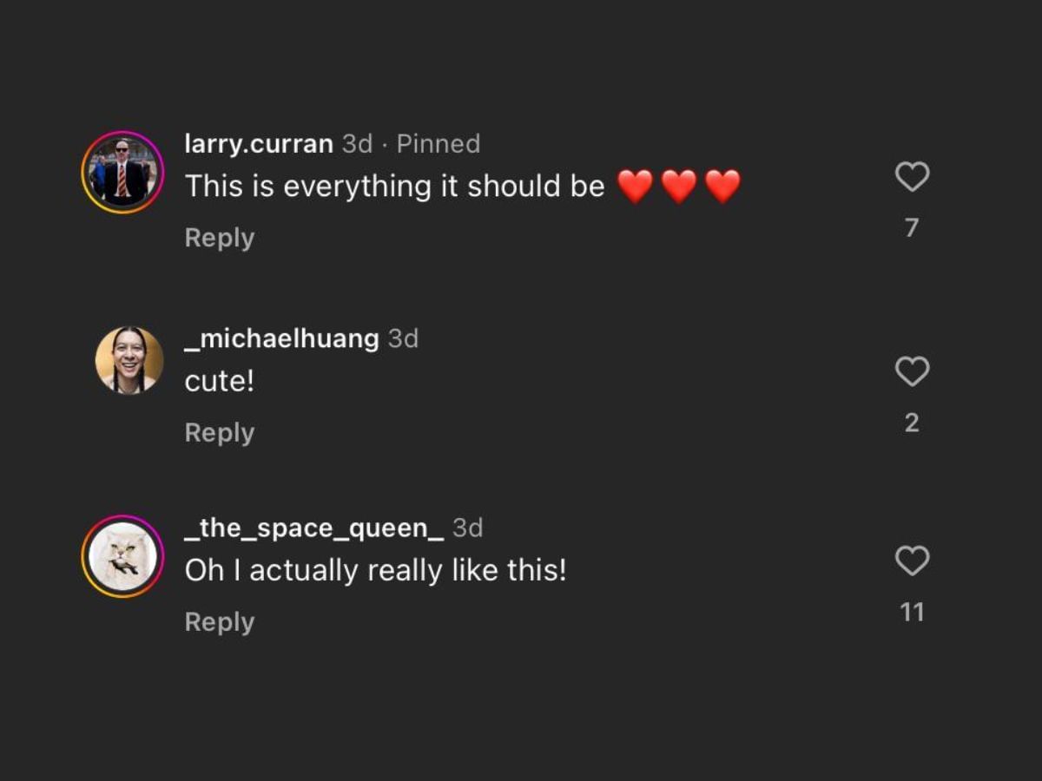Visit the _the_space_queen_ username link
Screen dimensions: 1042x781
point(314,528)
